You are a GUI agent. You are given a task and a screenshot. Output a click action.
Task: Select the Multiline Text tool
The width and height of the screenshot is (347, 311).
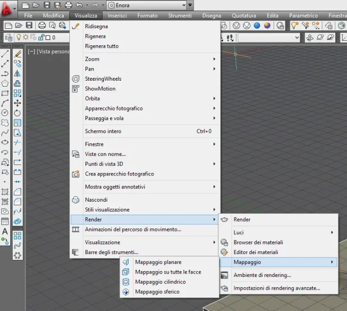pyautogui.click(x=5, y=231)
